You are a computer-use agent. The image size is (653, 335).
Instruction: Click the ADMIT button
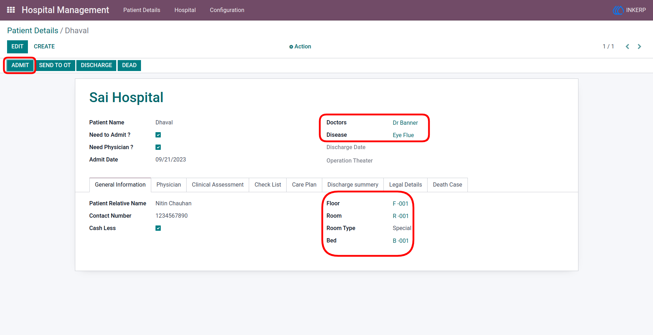tap(20, 65)
